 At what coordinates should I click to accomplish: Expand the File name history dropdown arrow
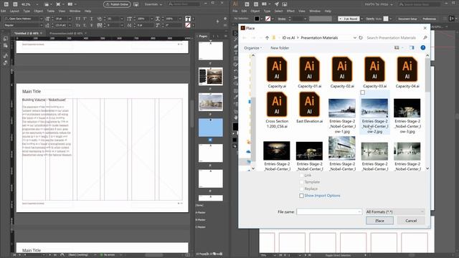pyautogui.click(x=359, y=211)
